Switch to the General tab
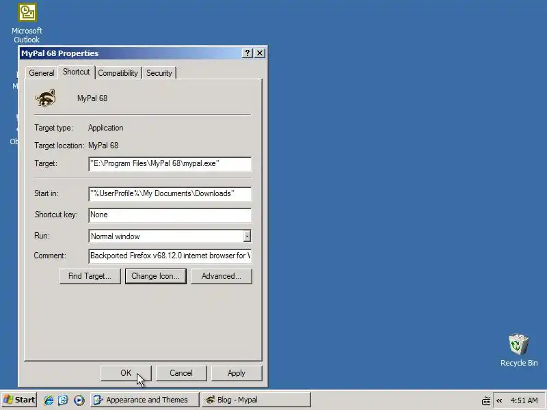The height and width of the screenshot is (410, 547). point(42,73)
